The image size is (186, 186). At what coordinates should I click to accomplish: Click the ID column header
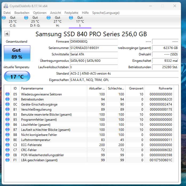point(15,88)
